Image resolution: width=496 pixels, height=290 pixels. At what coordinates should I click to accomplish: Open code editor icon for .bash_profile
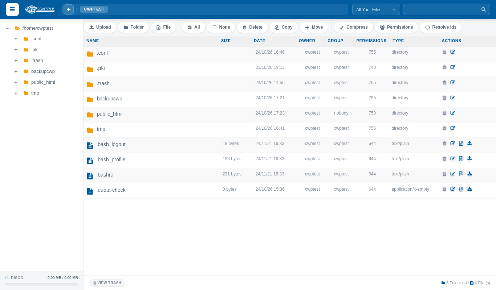point(461,159)
